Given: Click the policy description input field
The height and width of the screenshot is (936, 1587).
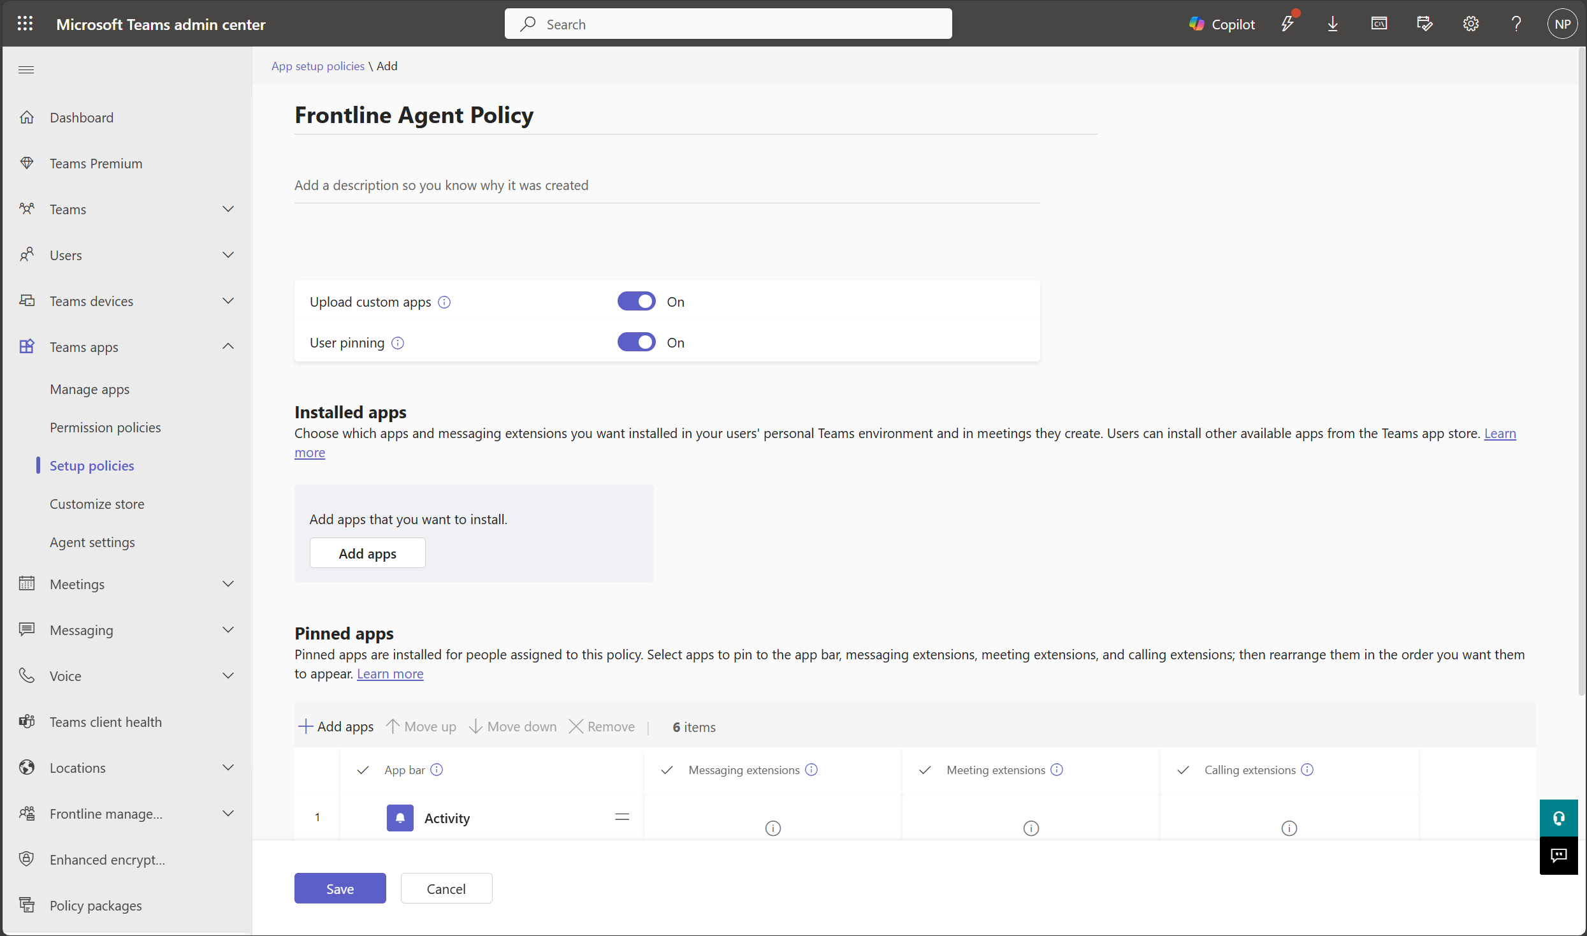Looking at the screenshot, I should (x=666, y=186).
